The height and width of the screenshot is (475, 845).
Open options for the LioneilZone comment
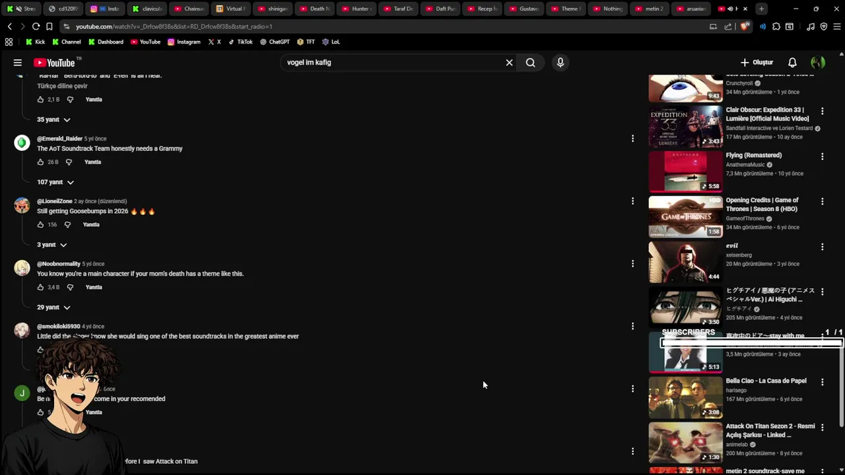pyautogui.click(x=632, y=201)
